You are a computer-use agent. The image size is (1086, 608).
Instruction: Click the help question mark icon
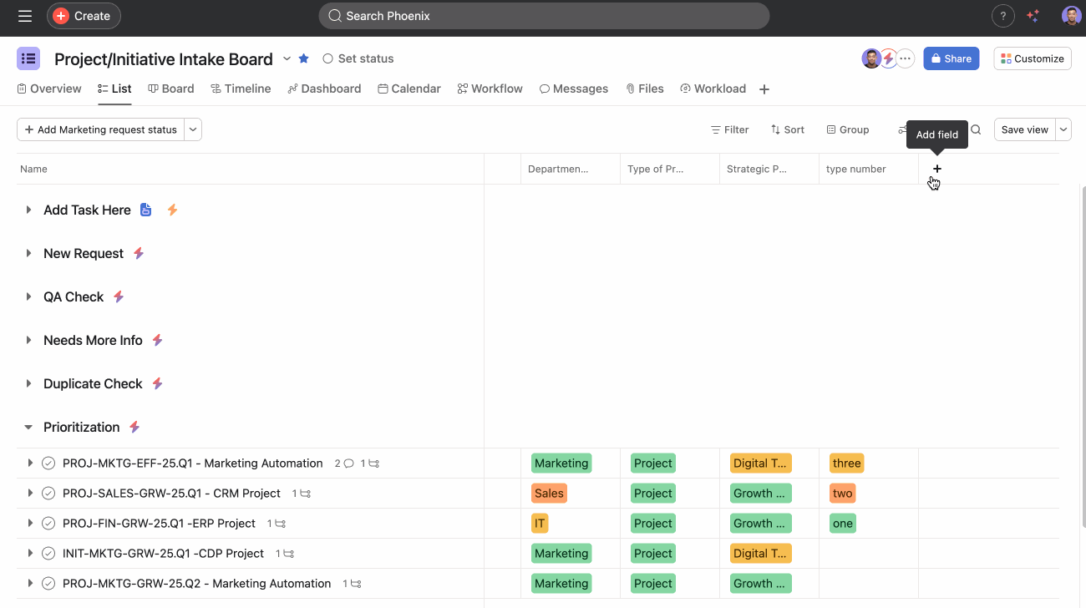point(1002,16)
